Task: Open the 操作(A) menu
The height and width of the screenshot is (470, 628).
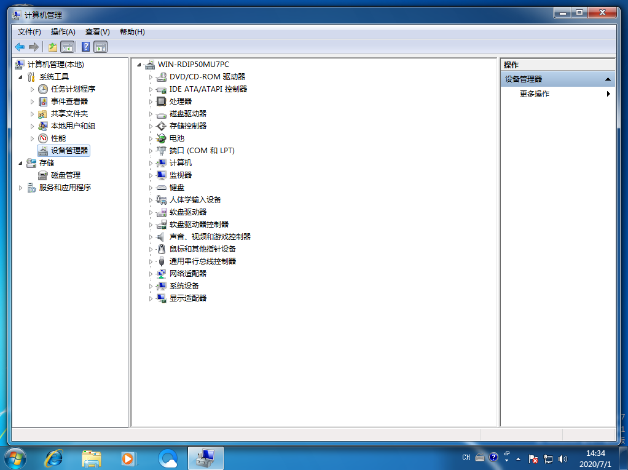Action: 63,32
